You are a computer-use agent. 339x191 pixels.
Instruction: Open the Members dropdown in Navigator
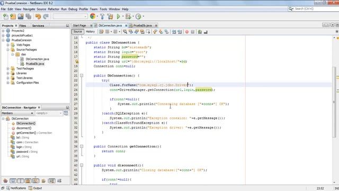[17, 113]
